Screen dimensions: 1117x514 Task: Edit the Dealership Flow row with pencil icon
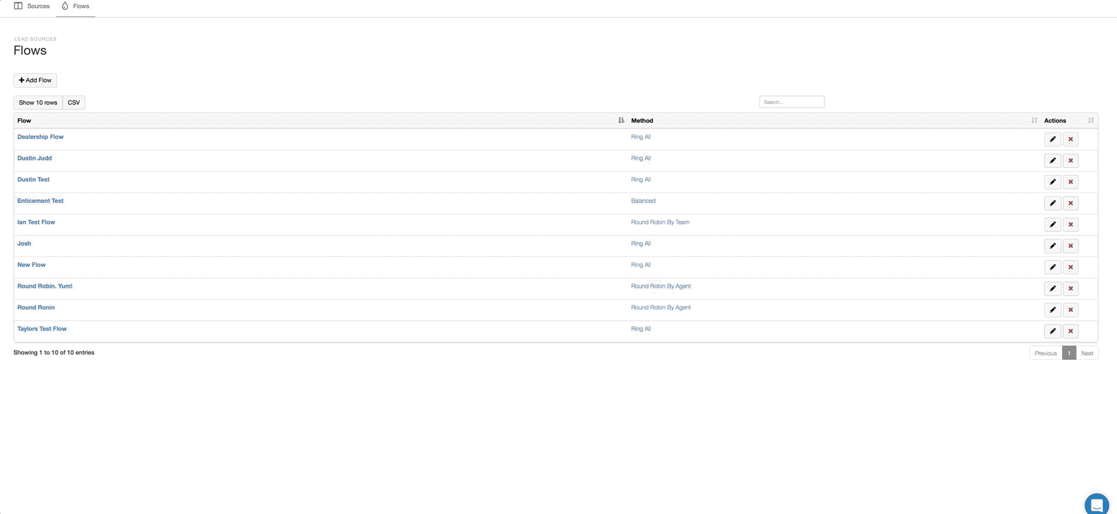click(x=1052, y=140)
